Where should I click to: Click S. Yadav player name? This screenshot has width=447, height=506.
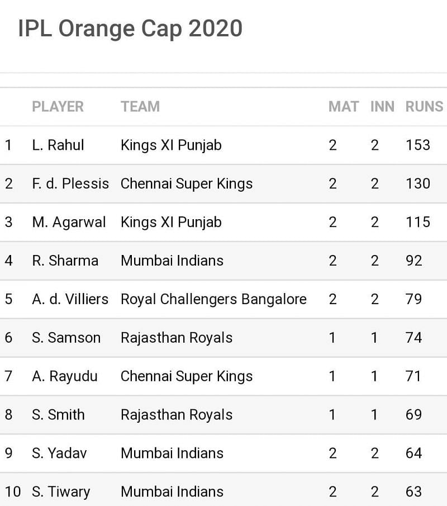pyautogui.click(x=59, y=453)
